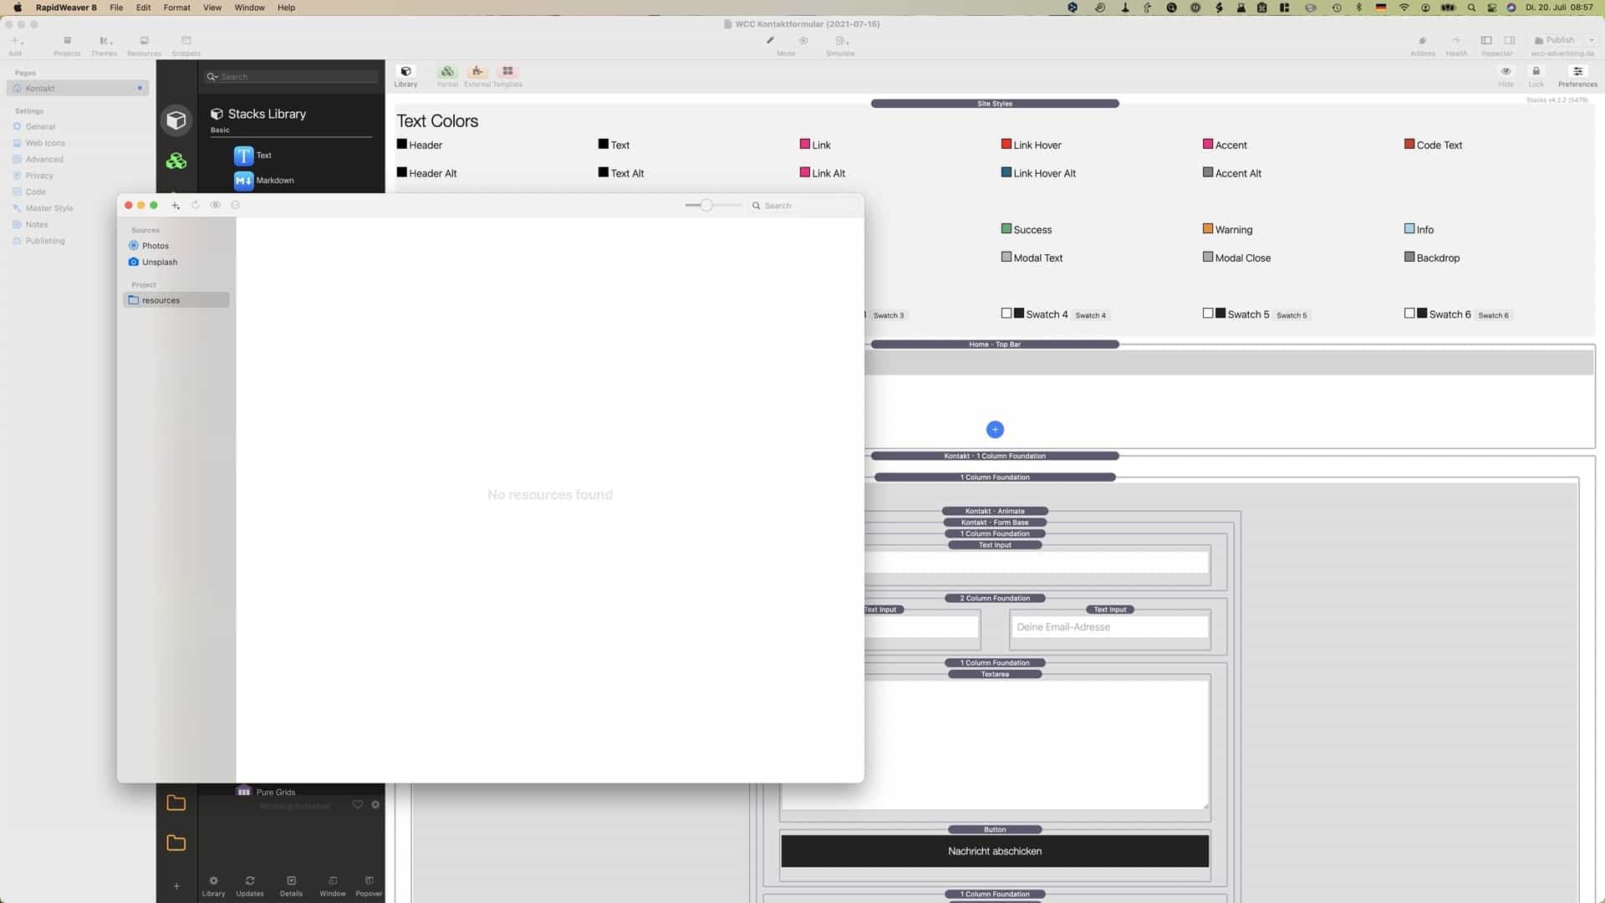
Task: Toggle the Swatch 4 checkbox
Action: pos(1006,314)
